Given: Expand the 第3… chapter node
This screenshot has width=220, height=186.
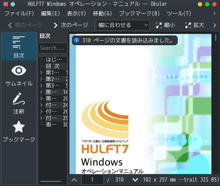Looking at the screenshot, I should (x=41, y=85).
